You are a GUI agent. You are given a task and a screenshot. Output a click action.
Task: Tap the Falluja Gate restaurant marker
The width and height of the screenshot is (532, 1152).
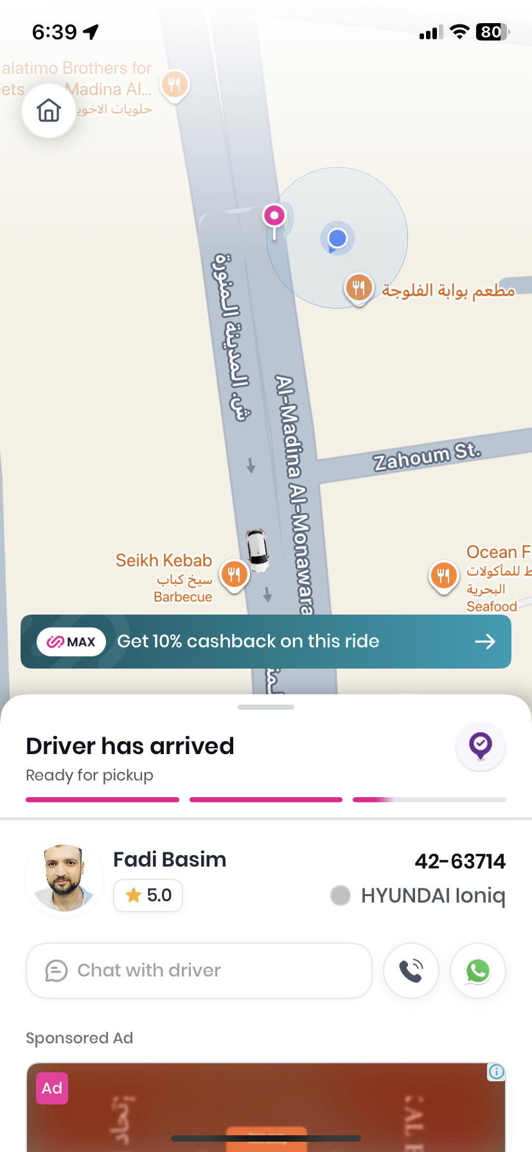tap(359, 288)
